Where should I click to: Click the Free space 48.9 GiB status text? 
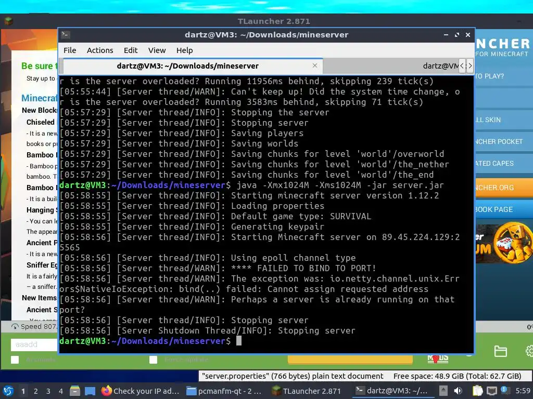coord(457,376)
